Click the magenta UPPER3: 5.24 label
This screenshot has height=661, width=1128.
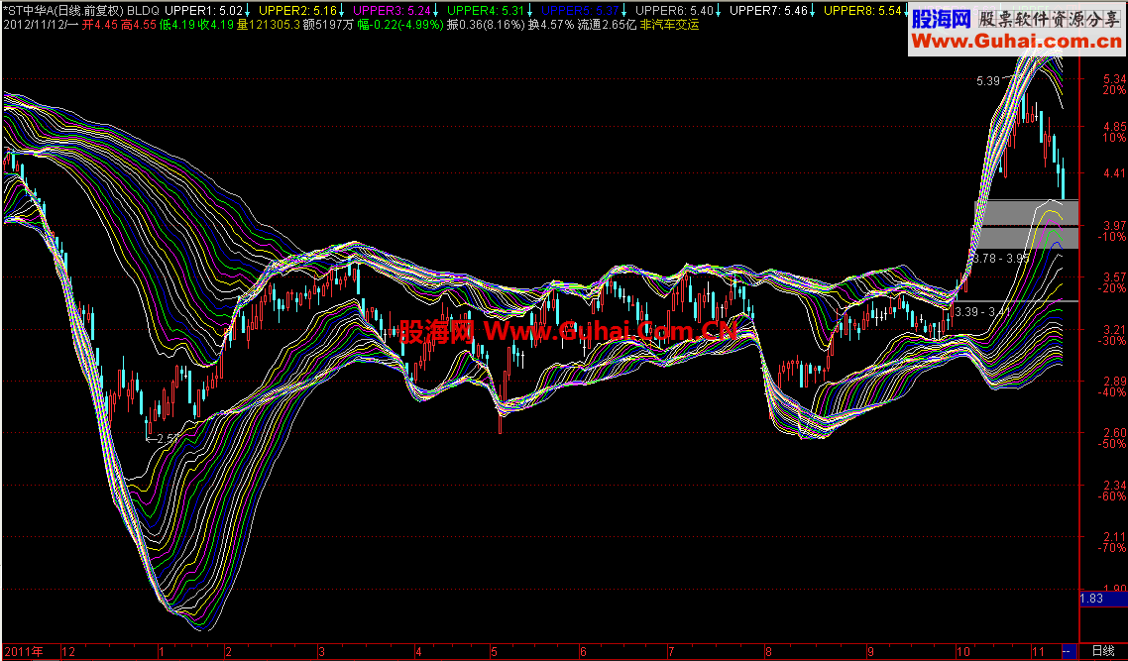coord(392,11)
